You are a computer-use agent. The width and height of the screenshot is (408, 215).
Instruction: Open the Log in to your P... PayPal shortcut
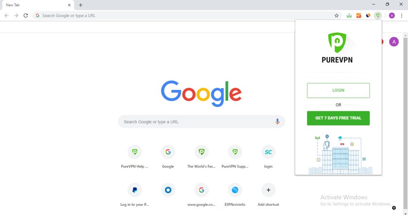click(x=135, y=195)
